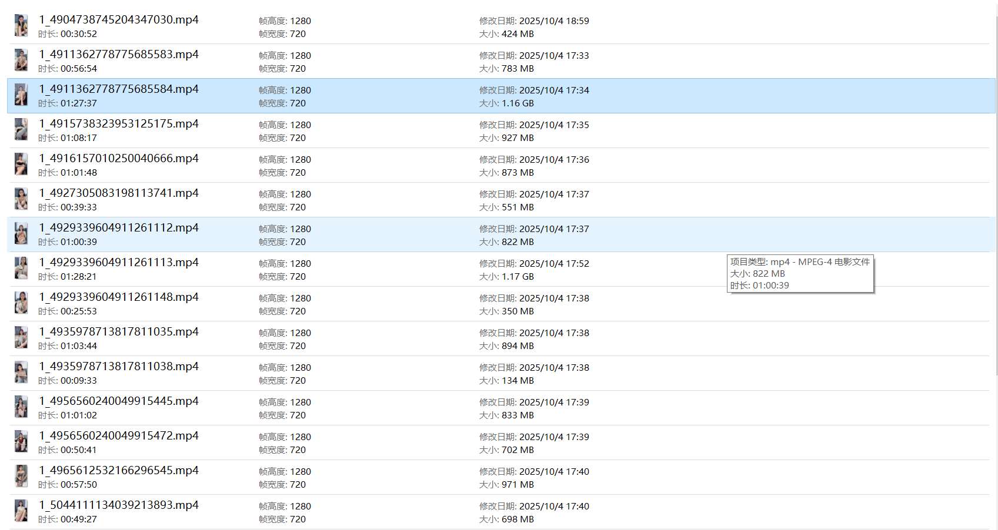This screenshot has height=530, width=998.
Task: Select file name 1_4956560240049915472.mp4
Action: pos(119,436)
